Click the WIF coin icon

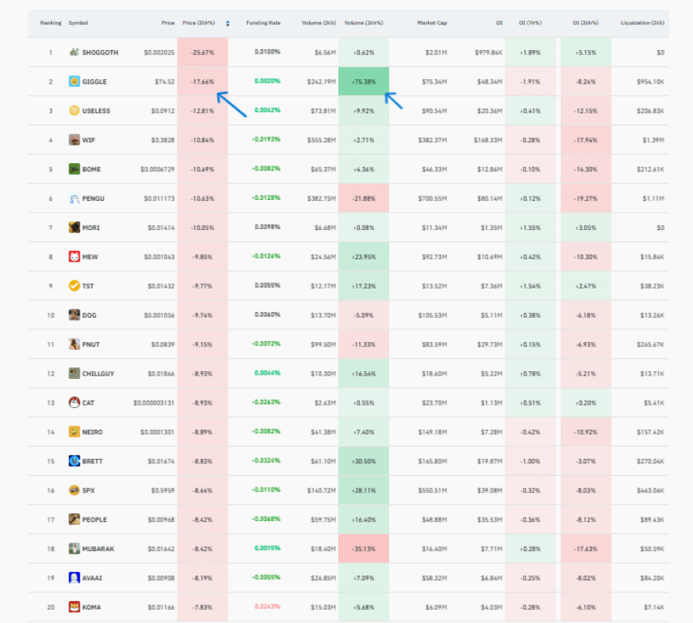pos(74,140)
